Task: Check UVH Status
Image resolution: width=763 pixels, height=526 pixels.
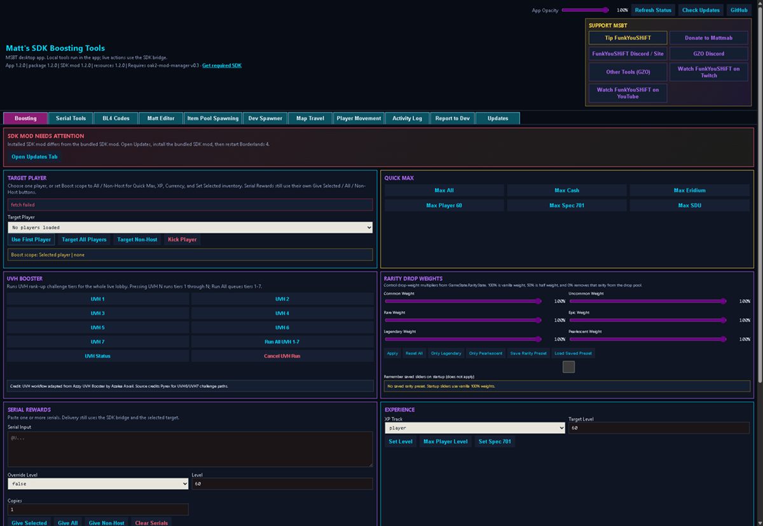Action: [98, 356]
